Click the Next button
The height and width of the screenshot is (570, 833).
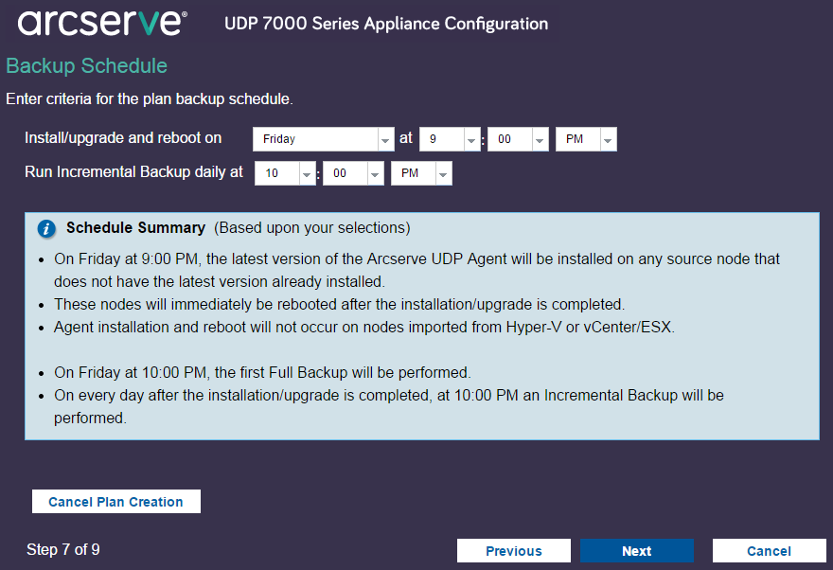(x=636, y=550)
